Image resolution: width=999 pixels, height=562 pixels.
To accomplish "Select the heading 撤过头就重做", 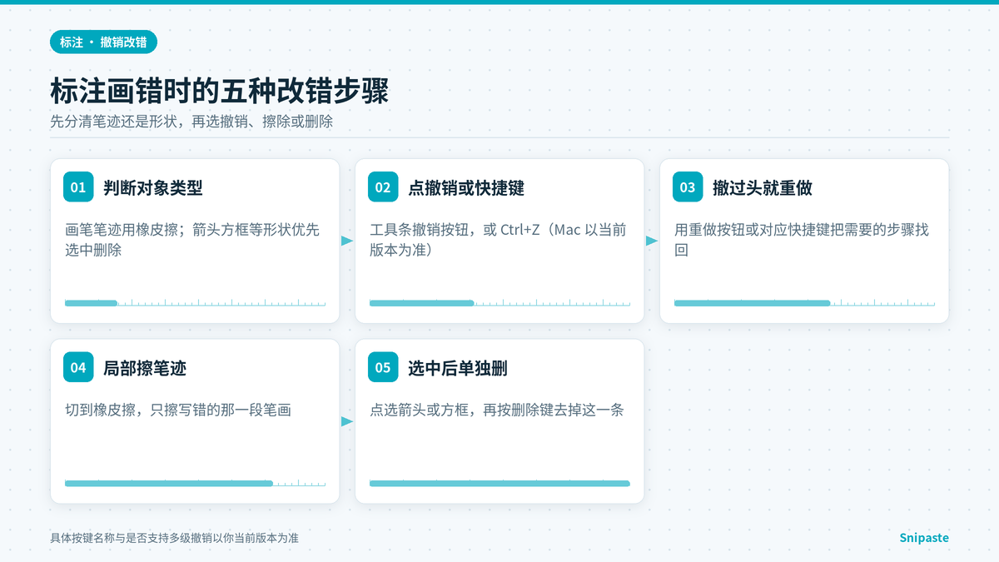I will coord(763,187).
